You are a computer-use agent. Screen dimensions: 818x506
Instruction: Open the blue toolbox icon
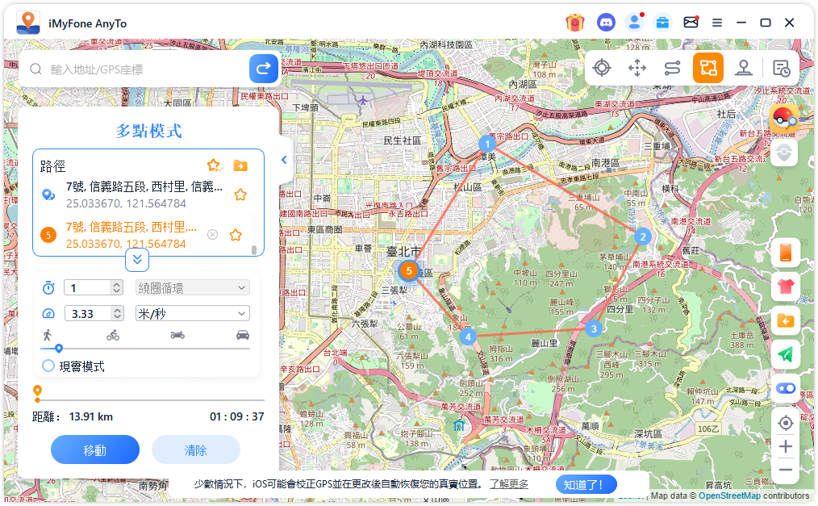(662, 23)
